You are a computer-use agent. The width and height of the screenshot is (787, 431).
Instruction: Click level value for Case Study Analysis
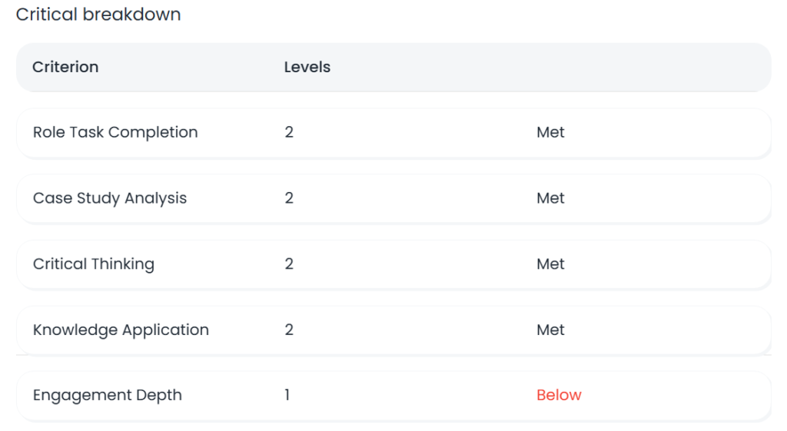tap(289, 198)
